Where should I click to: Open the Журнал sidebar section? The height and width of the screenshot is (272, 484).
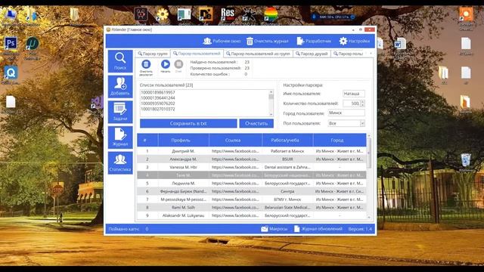click(x=120, y=138)
